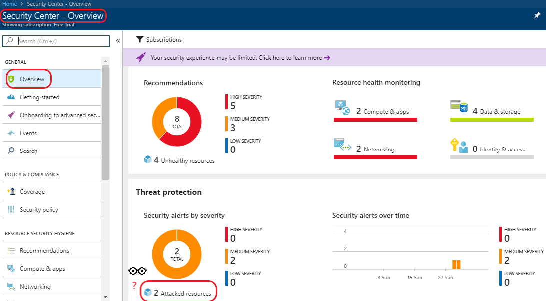The width and height of the screenshot is (546, 301).
Task: Click the Events pulse icon
Action: (11, 133)
